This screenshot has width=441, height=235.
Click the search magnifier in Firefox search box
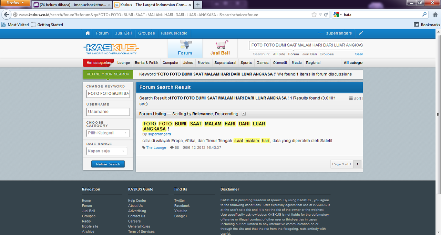(424, 15)
